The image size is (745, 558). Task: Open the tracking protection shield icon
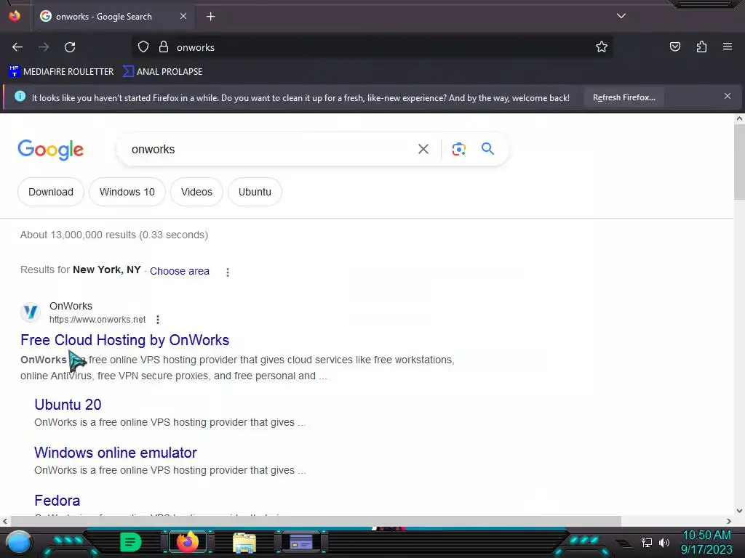pos(143,47)
